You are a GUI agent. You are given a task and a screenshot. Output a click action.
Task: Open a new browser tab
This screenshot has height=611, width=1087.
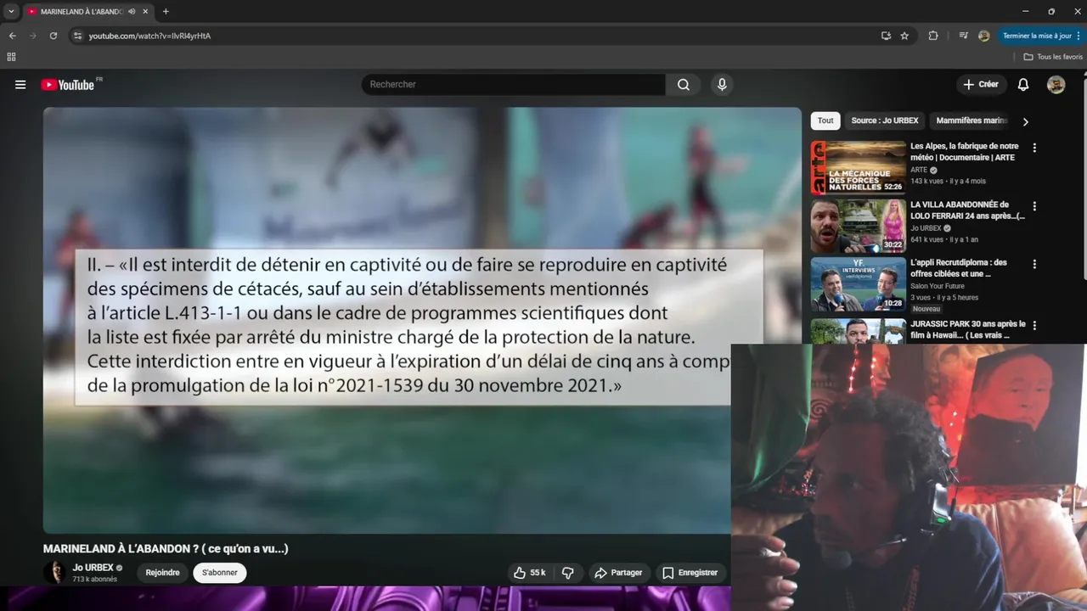tap(166, 11)
